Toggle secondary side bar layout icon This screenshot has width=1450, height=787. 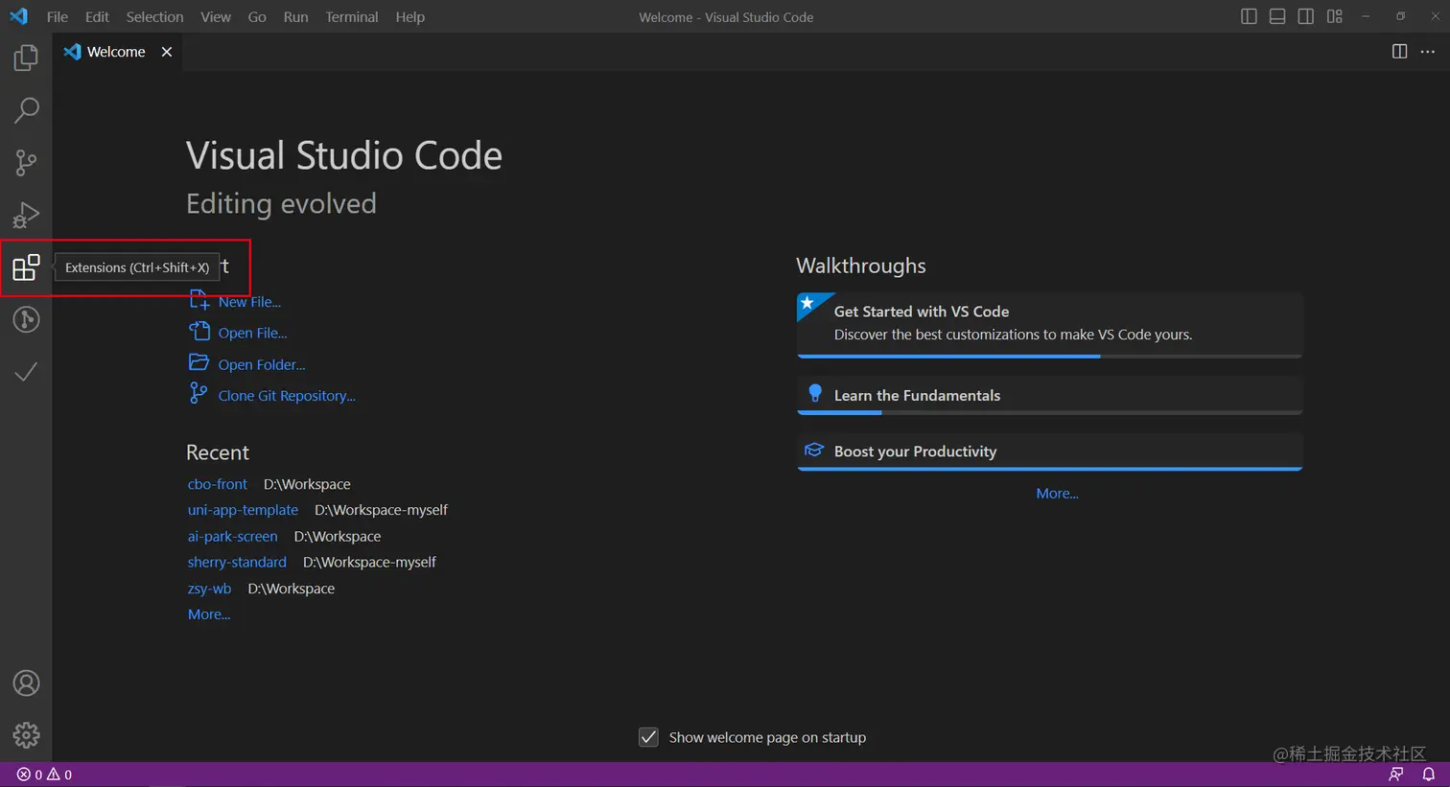click(x=1306, y=16)
